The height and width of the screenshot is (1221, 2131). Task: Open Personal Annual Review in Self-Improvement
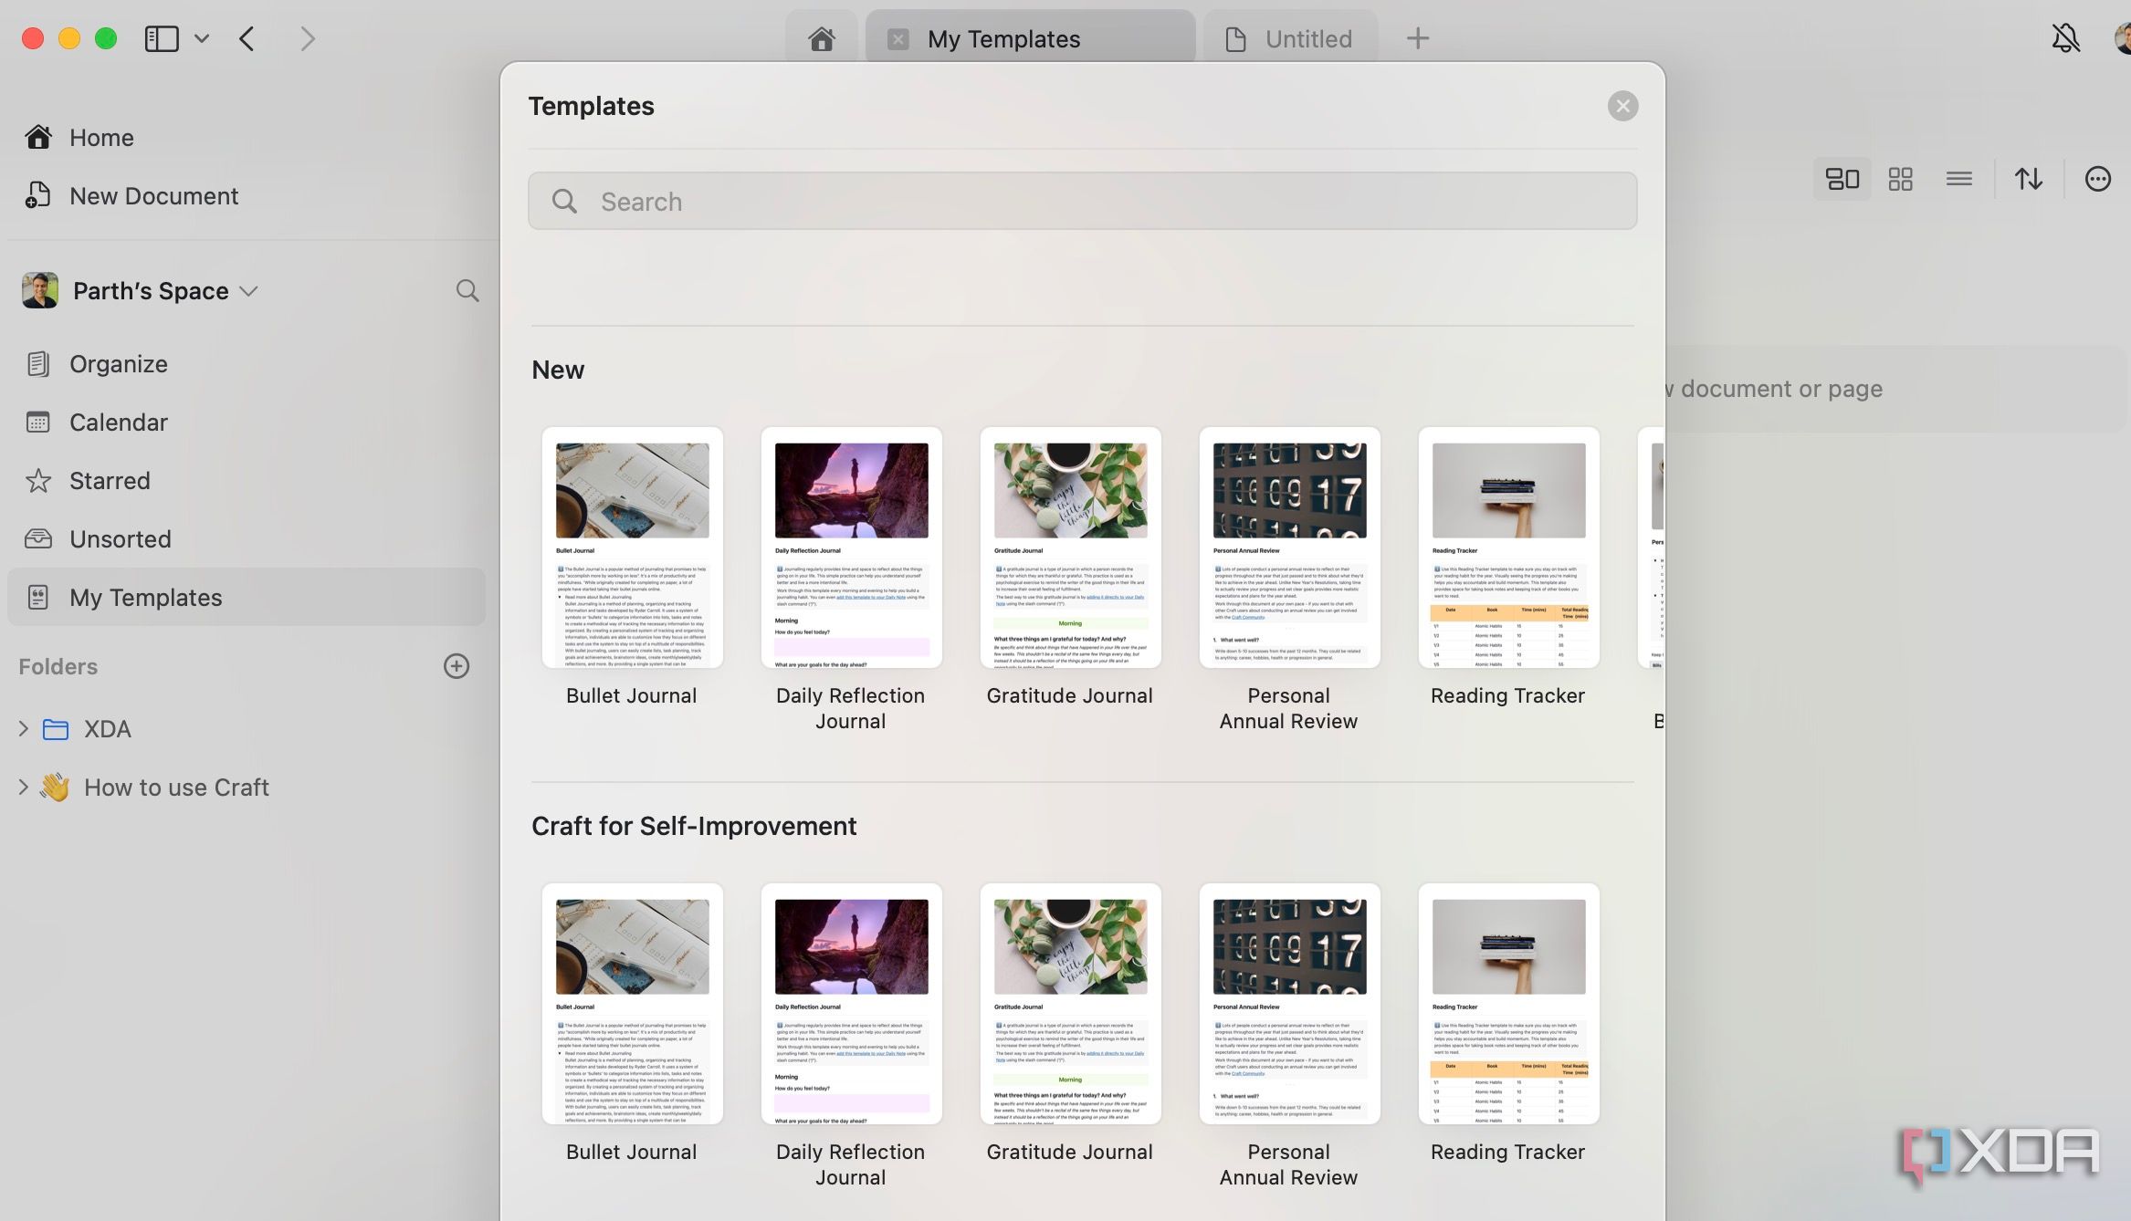[1289, 1004]
